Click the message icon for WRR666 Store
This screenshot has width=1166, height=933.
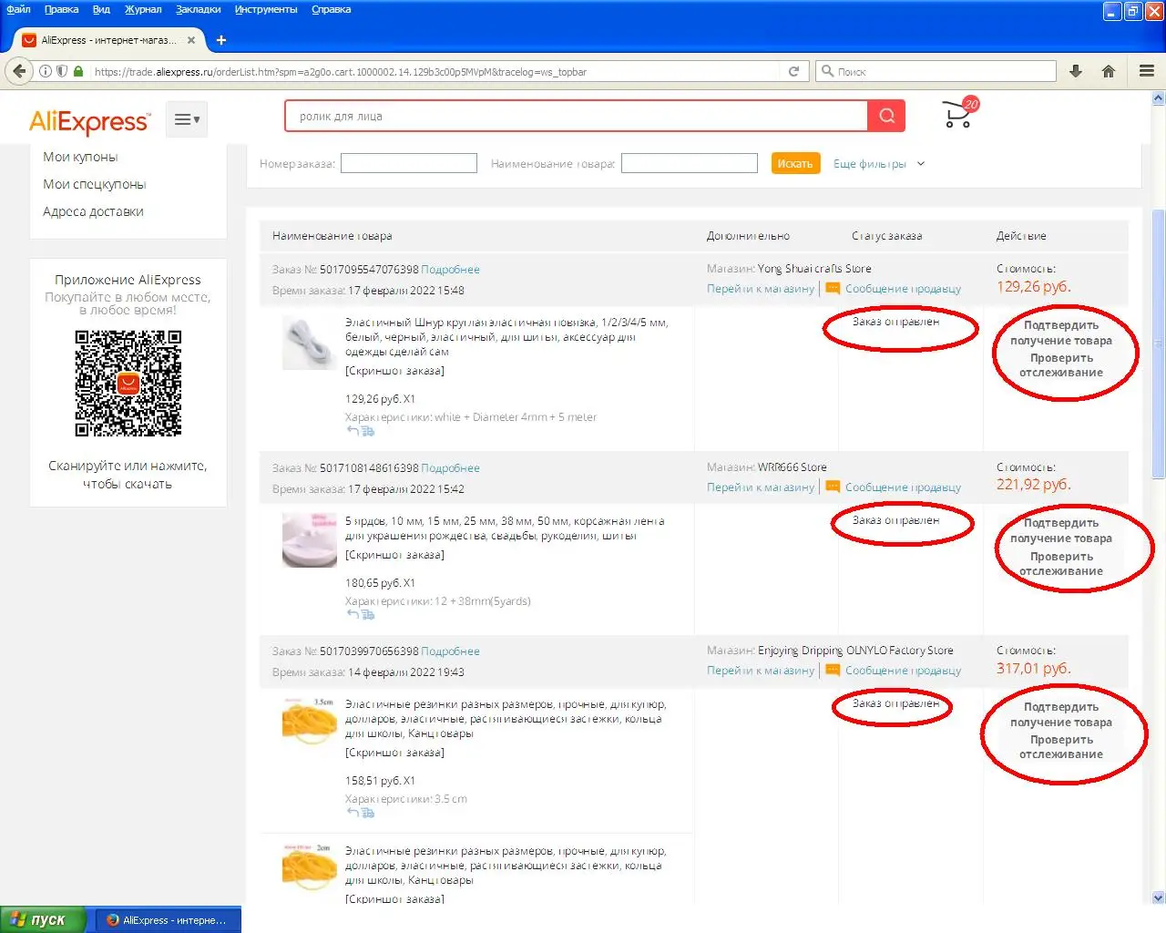[833, 487]
